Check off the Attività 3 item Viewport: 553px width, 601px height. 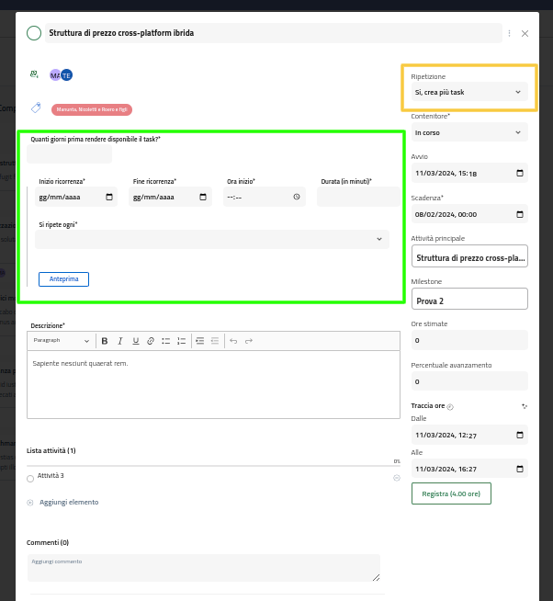[30, 478]
